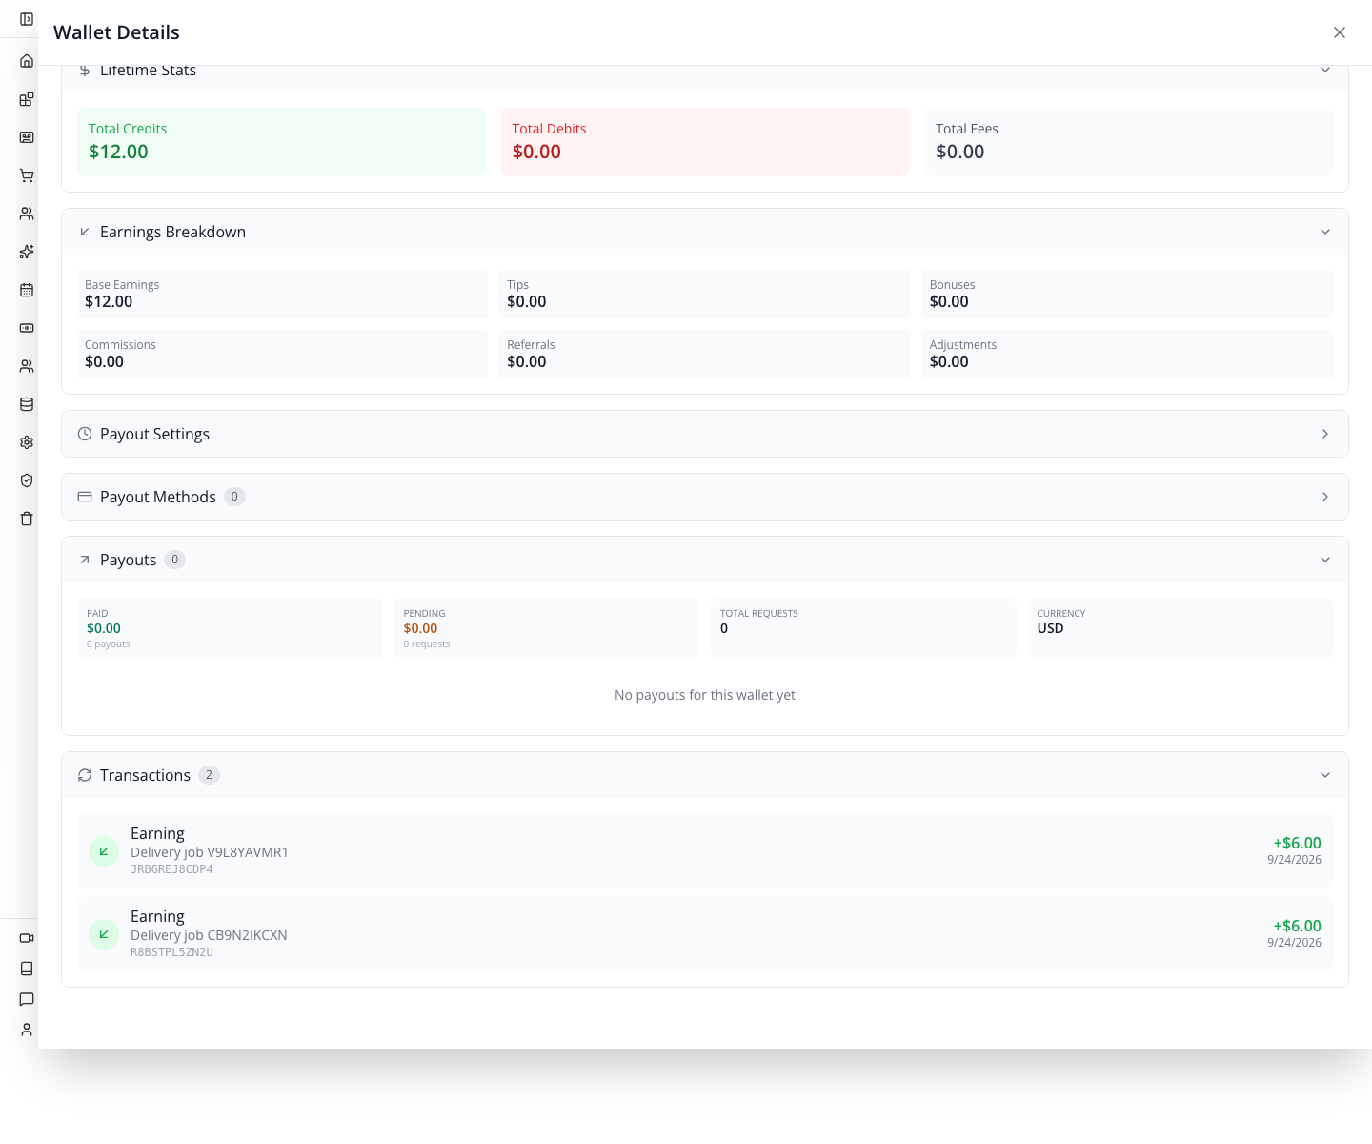Click the Base Earnings $12.00 tile
This screenshot has height=1144, width=1372.
[x=282, y=295]
